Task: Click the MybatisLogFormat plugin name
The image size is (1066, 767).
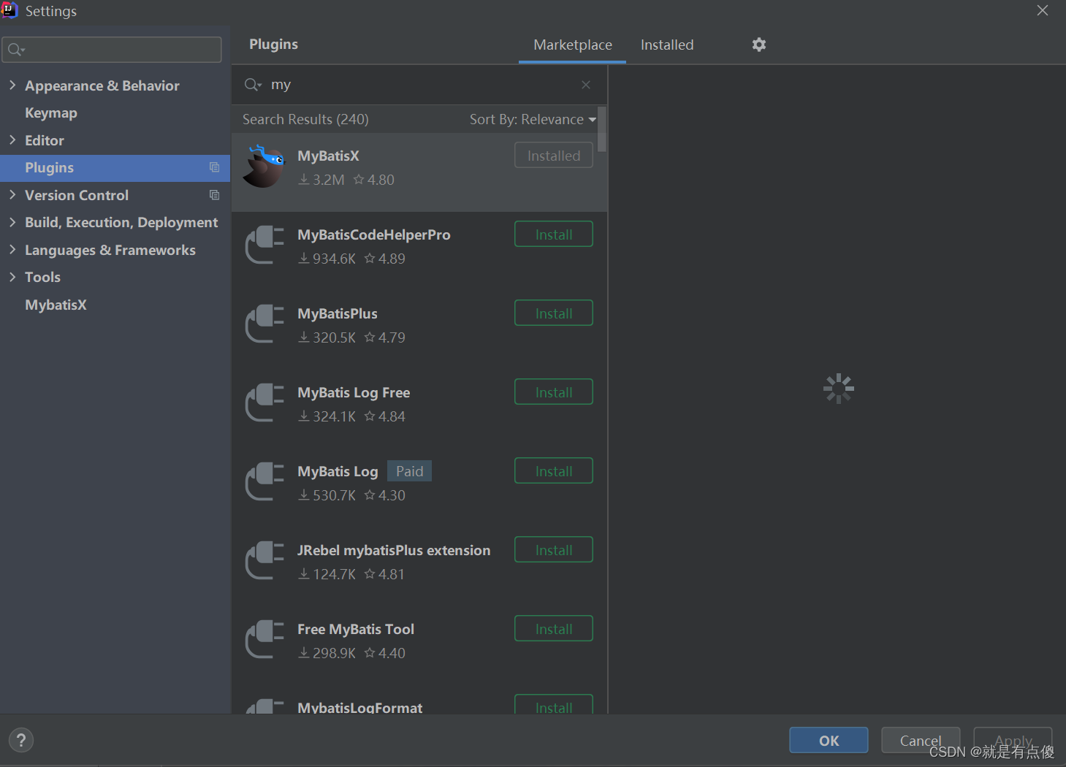Action: tap(359, 707)
